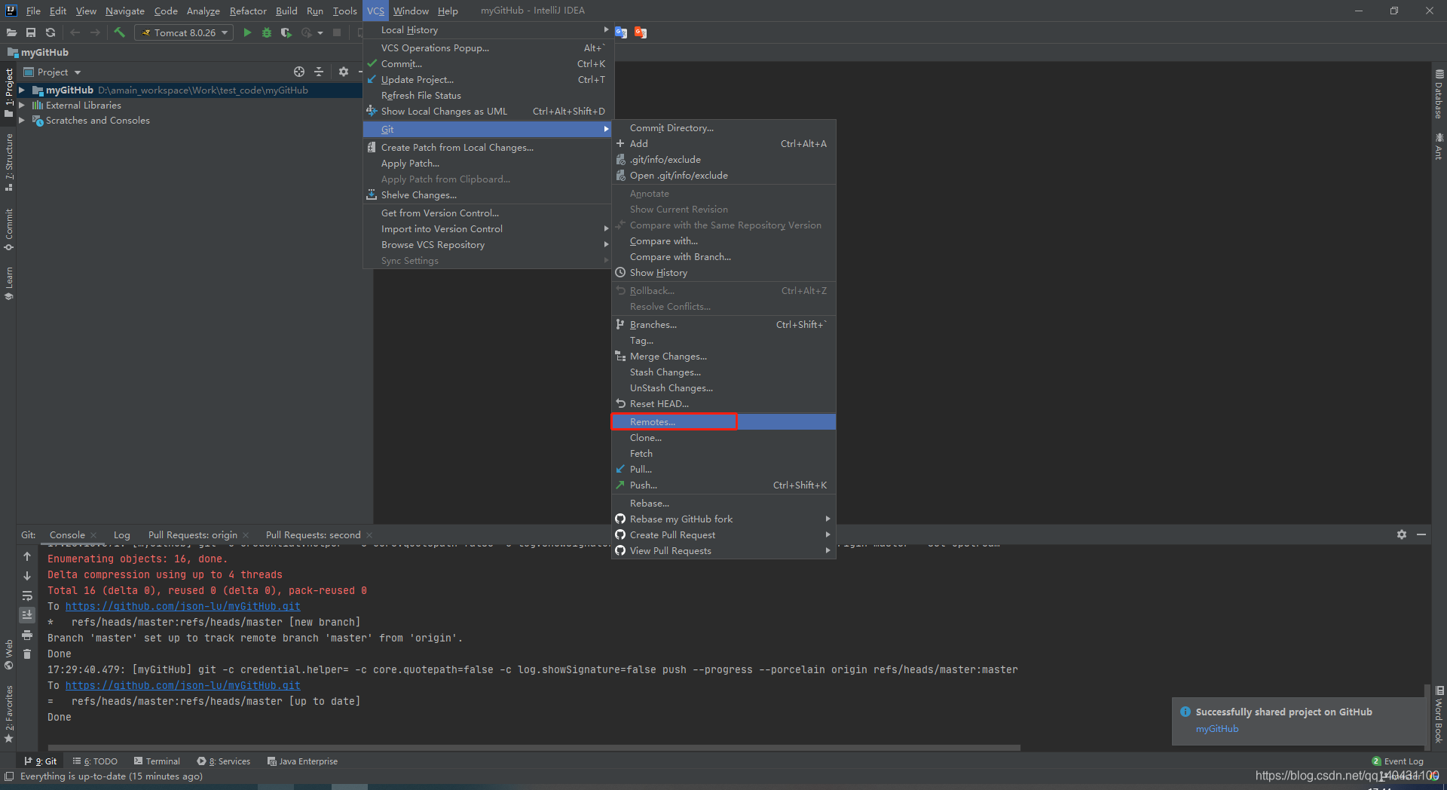Start debugging with the green bug icon
This screenshot has width=1447, height=790.
[x=267, y=32]
